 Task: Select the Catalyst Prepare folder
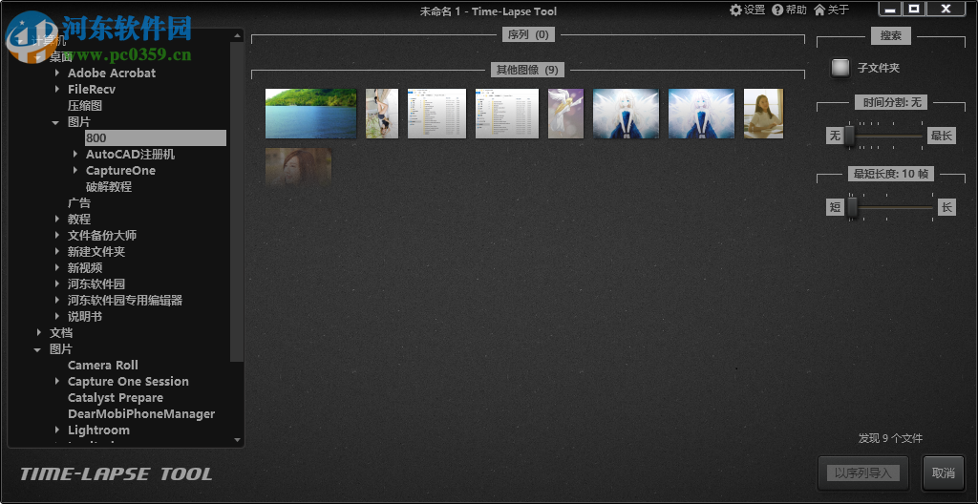(x=116, y=397)
